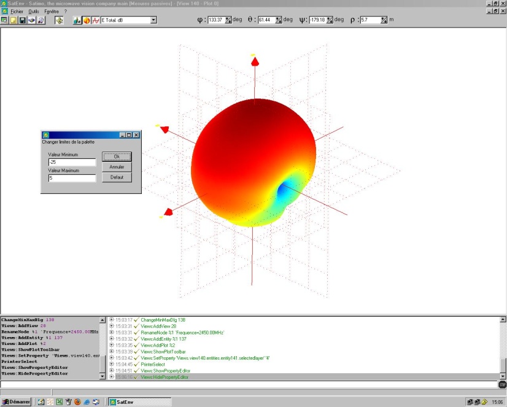This screenshot has height=407, width=507.
Task: Click the Valeur Minimum input field
Action: click(72, 163)
